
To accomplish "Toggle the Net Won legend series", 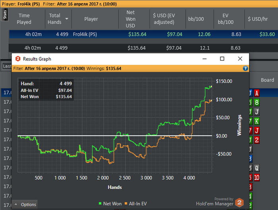I will click(110, 204).
